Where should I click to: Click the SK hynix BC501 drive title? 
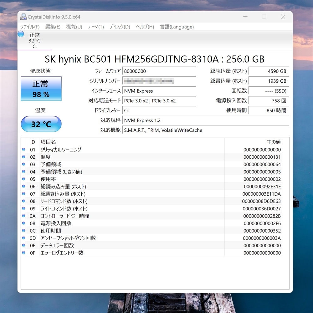(155, 59)
